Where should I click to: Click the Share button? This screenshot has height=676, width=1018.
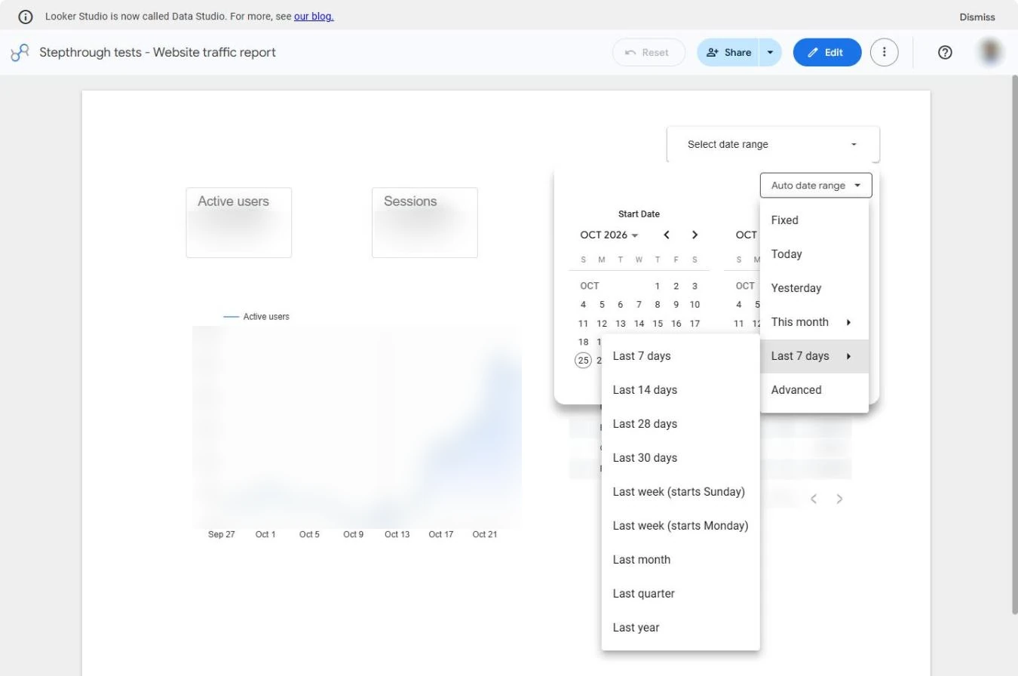tap(728, 52)
